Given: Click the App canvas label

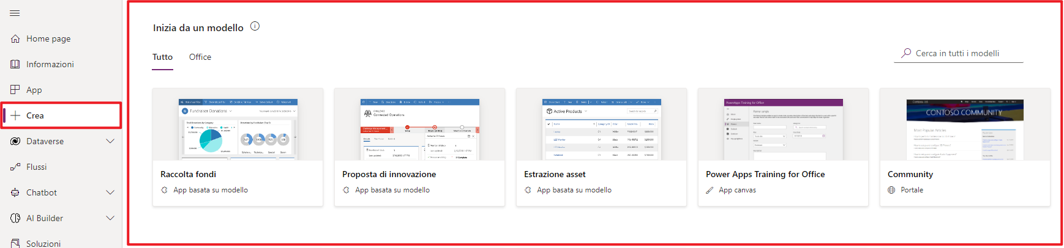Looking at the screenshot, I should [738, 190].
